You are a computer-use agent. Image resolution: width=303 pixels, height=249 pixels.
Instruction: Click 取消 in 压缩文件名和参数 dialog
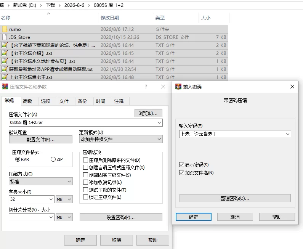(117, 240)
